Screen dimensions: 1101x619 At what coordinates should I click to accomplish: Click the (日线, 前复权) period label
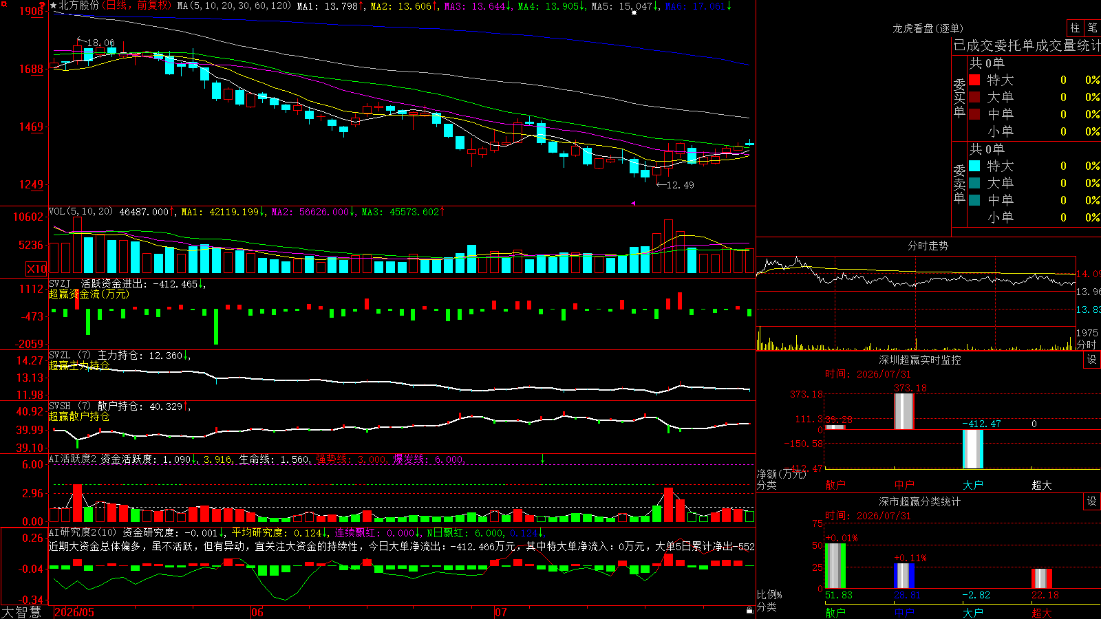tap(137, 6)
